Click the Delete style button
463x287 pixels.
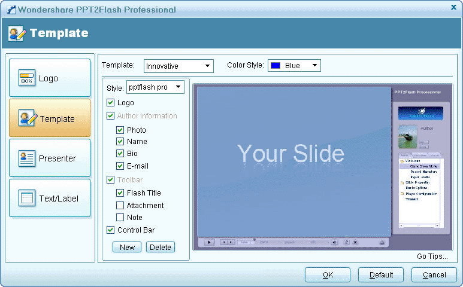coord(161,247)
